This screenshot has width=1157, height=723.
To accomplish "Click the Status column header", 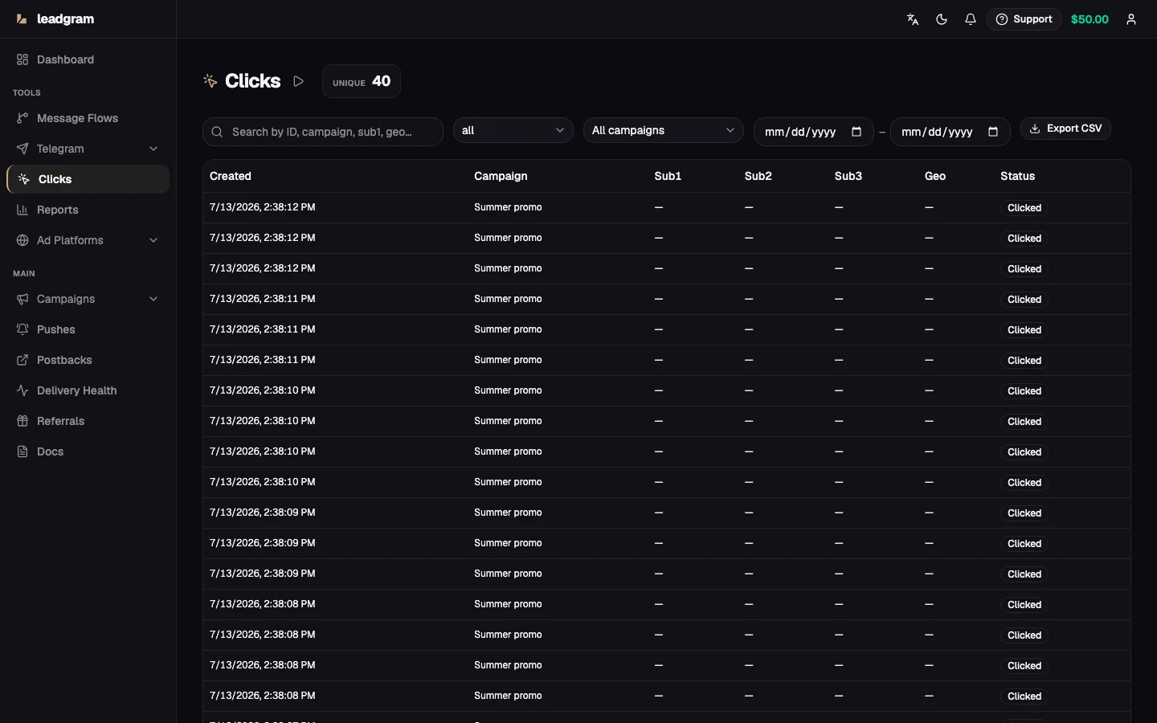I will coord(1018,176).
